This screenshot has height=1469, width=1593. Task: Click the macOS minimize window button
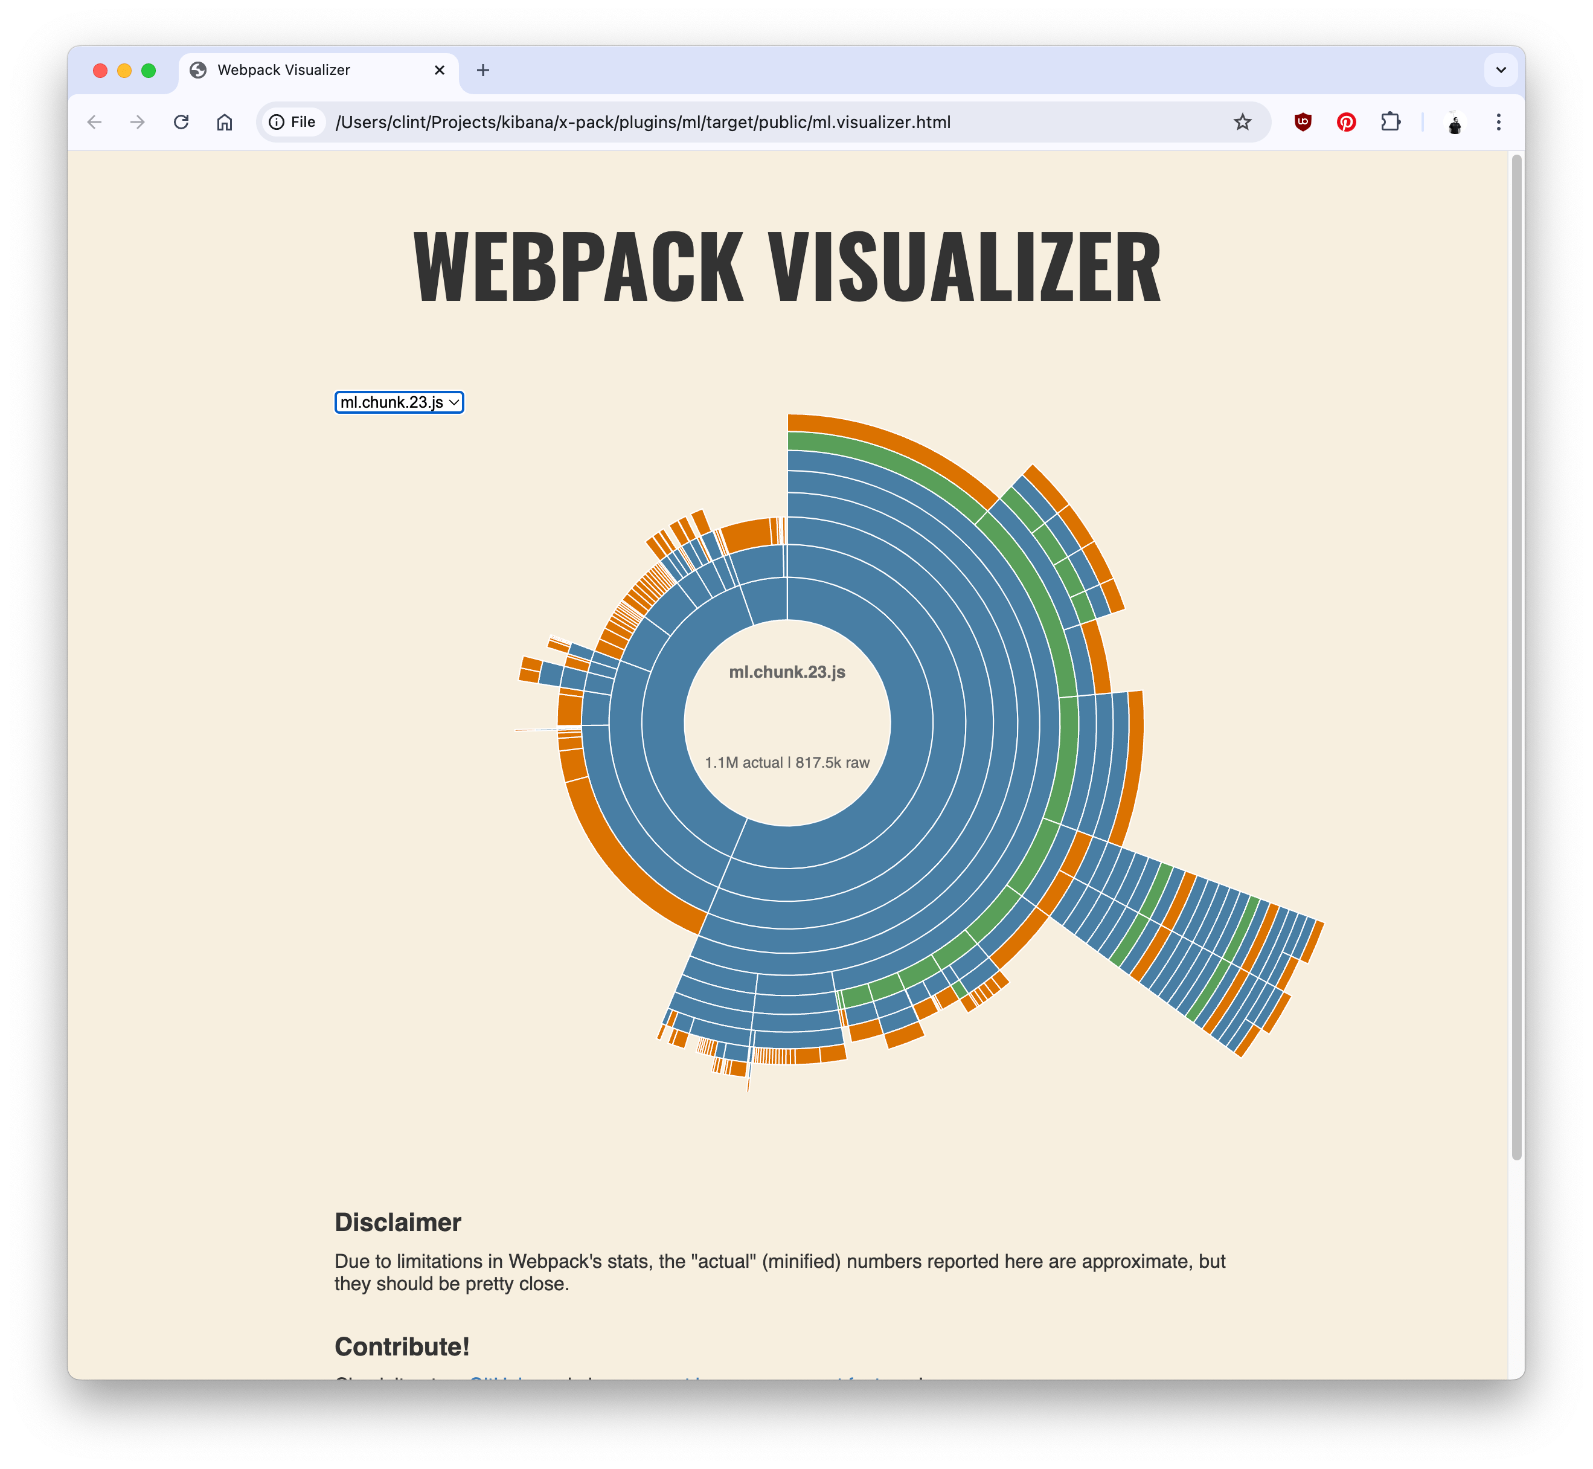click(125, 71)
